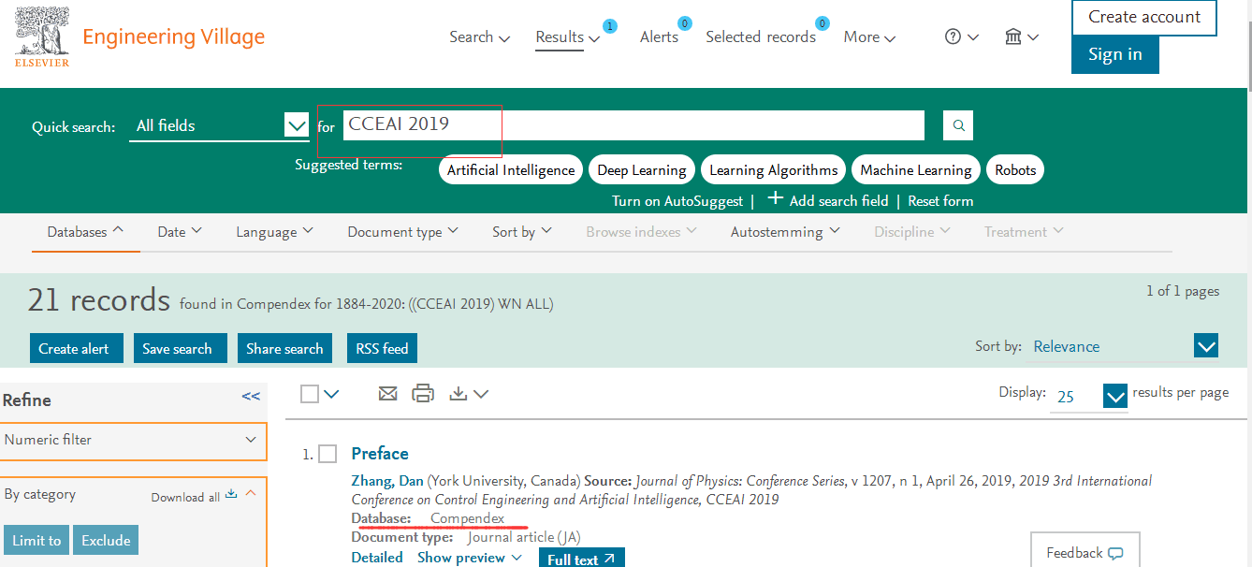
Task: Expand the Autostemming filter
Action: 785,231
